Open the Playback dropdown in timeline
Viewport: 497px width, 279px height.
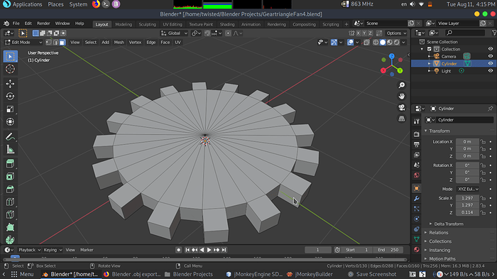tap(30, 250)
